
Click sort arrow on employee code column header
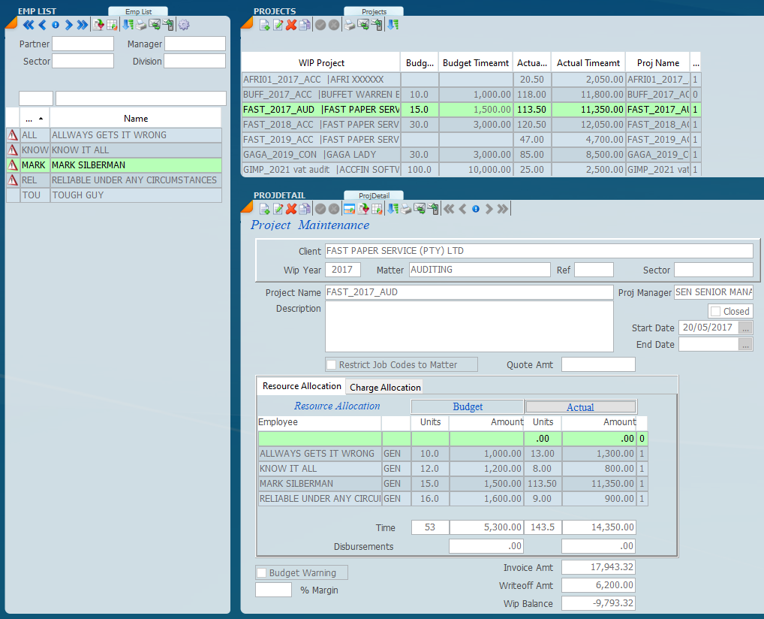point(40,119)
